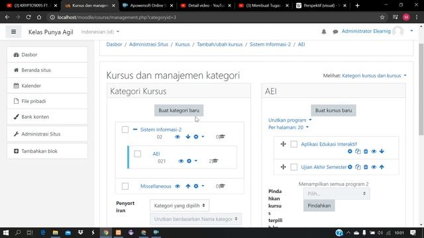This screenshot has height=238, width=424.
Task: Open Windows Start menu
Action: [x=5, y=233]
